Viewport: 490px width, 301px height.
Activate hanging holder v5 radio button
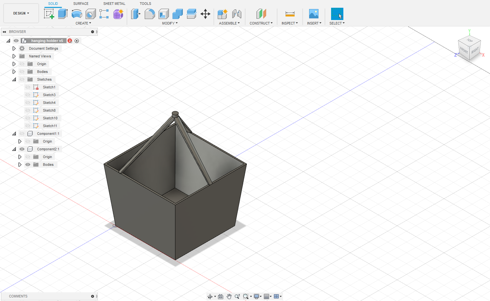[77, 41]
